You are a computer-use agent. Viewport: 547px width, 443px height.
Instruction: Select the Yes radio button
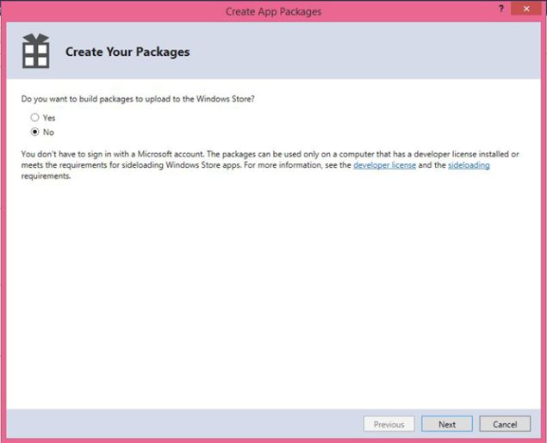pyautogui.click(x=34, y=118)
